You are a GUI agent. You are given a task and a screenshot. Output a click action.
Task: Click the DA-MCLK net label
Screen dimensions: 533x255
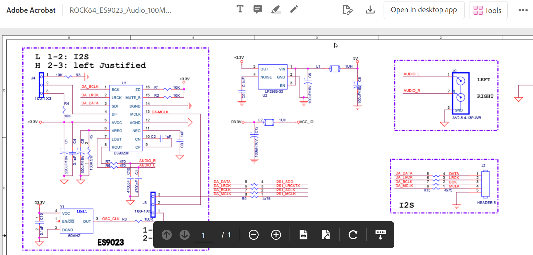click(160, 112)
